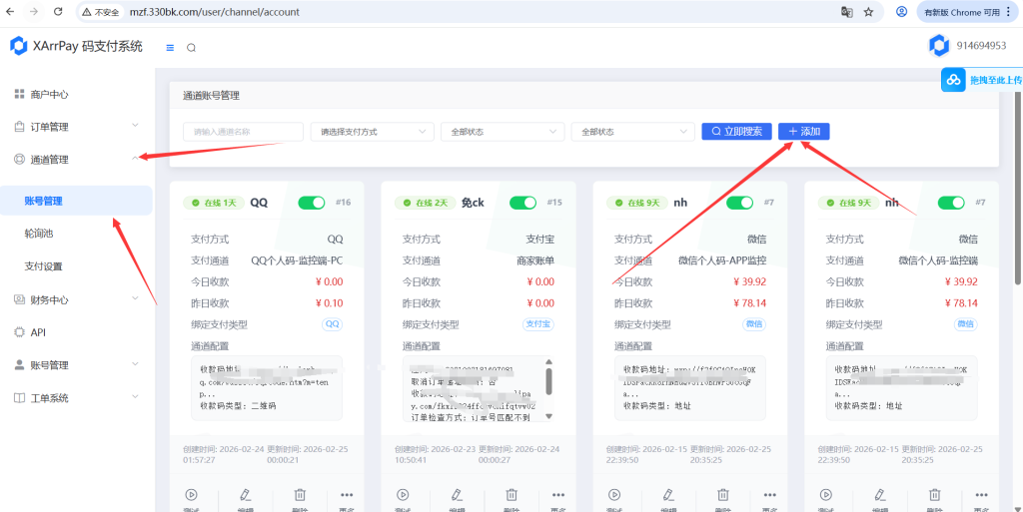Image resolution: width=1023 pixels, height=512 pixels.
Task: Click test play icon on 微信个人码-APP监控 card
Action: point(614,494)
